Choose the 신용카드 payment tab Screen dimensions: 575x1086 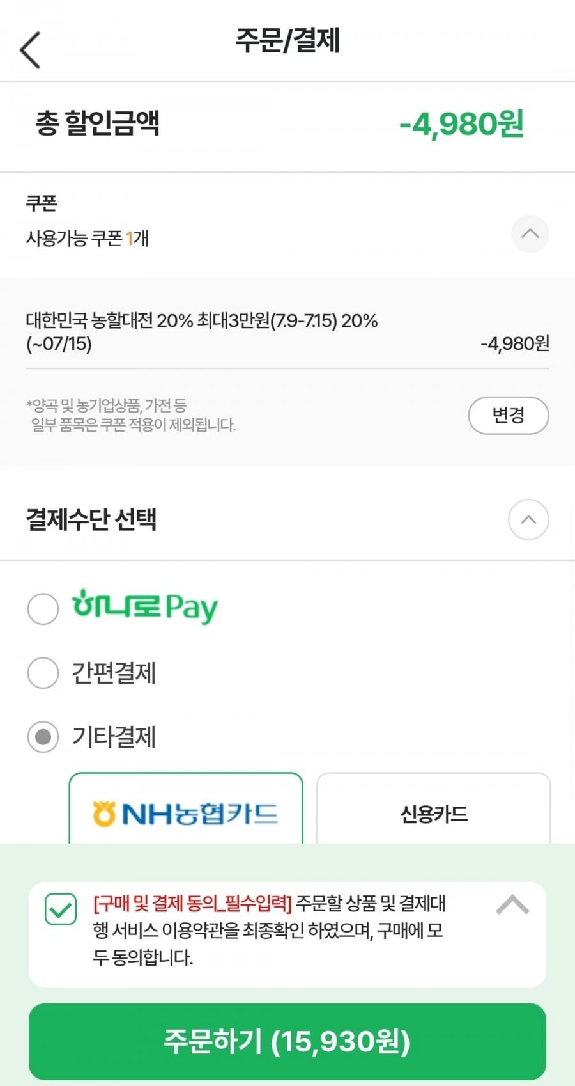coord(434,809)
